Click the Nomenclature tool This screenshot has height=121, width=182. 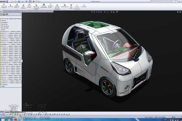tap(65, 6)
